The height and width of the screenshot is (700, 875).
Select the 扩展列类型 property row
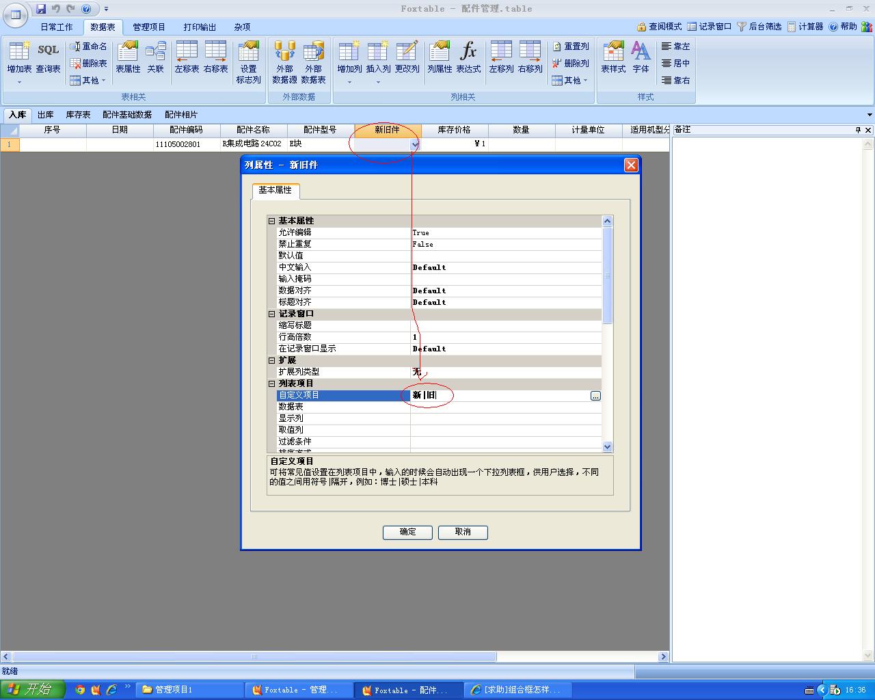(438, 372)
